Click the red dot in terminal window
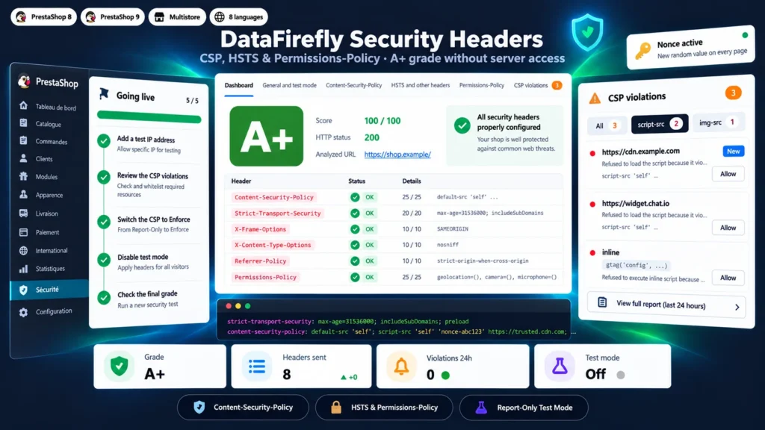Viewport: 765px width, 430px height. click(x=229, y=306)
